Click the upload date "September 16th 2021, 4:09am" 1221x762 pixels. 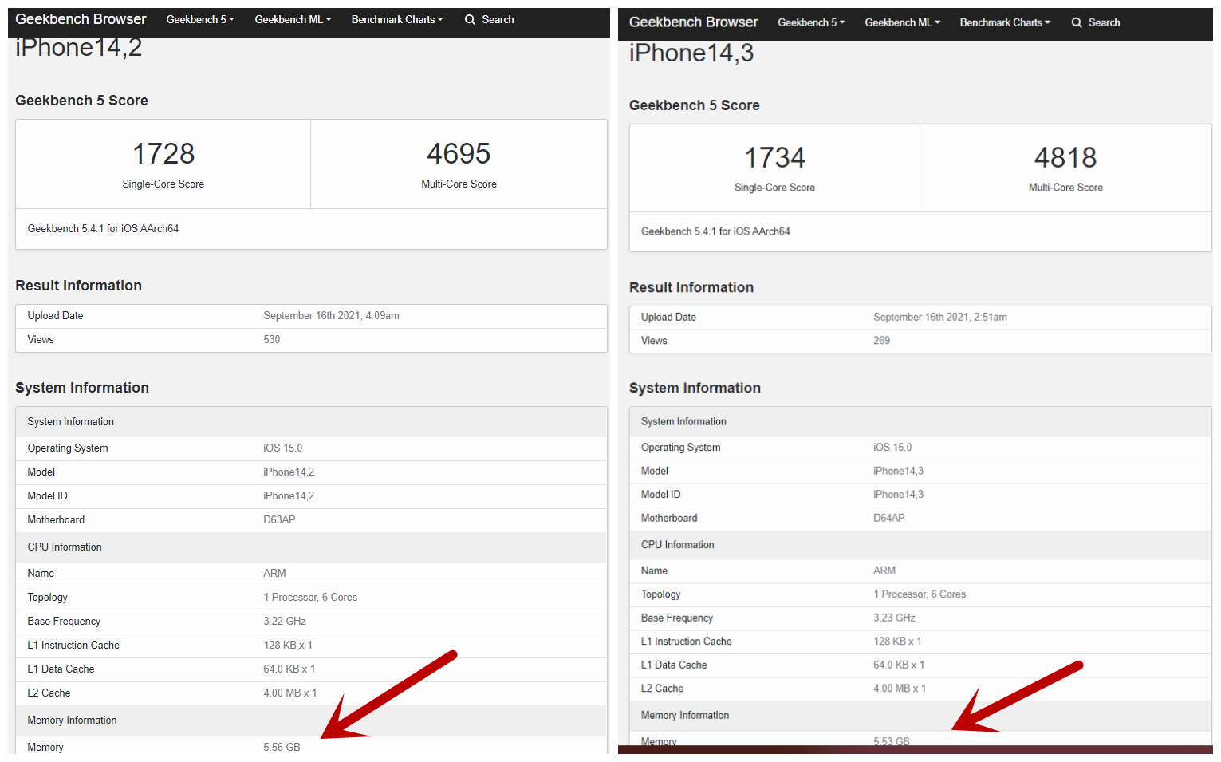pyautogui.click(x=331, y=316)
